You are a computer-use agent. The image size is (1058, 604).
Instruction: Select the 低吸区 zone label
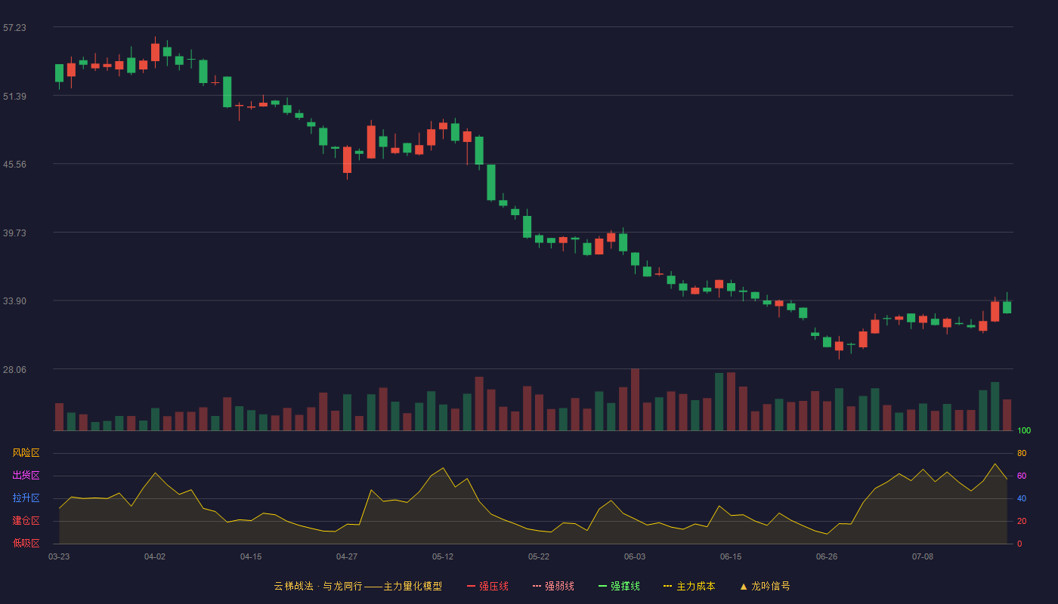26,543
